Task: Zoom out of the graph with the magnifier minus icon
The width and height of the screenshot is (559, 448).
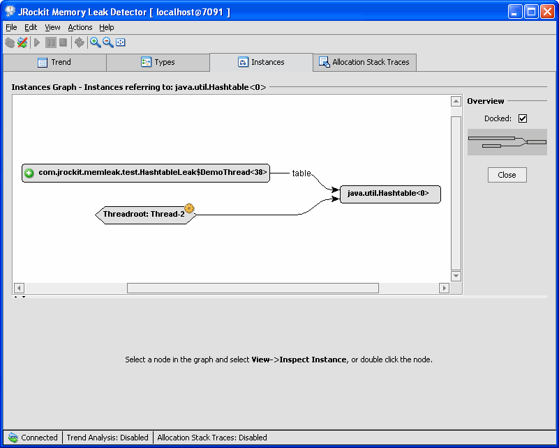Action: click(x=107, y=43)
